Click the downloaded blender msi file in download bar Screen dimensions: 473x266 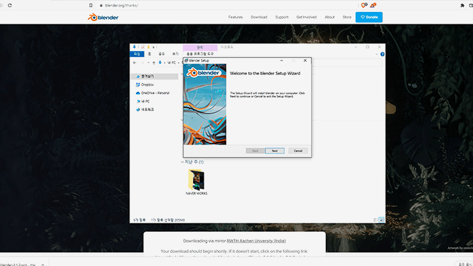click(x=18, y=265)
